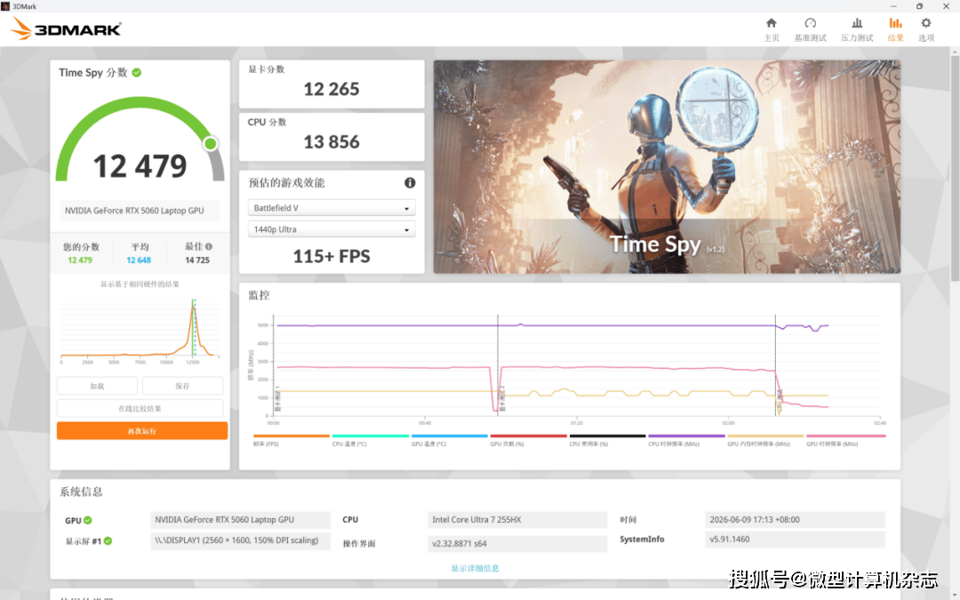Screen dimensions: 960x600
Task: Open the 压力测试 stress test tab
Action: tap(857, 29)
